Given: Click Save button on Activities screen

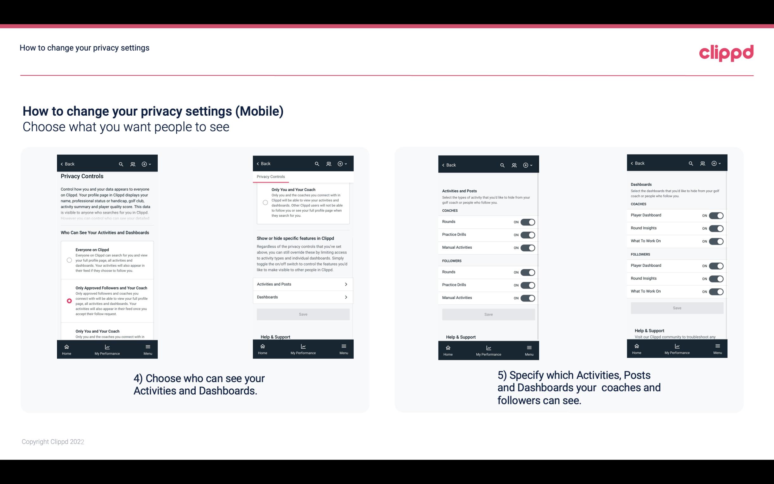Looking at the screenshot, I should [x=488, y=313].
